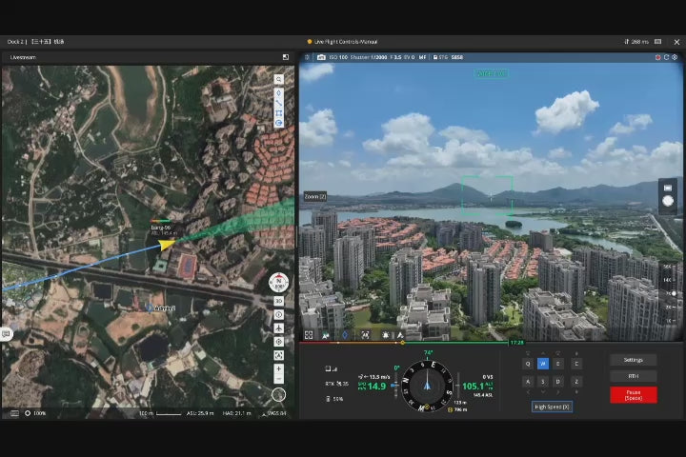Image resolution: width=686 pixels, height=457 pixels.
Task: Center map on aircraft icon
Action: pos(278,328)
